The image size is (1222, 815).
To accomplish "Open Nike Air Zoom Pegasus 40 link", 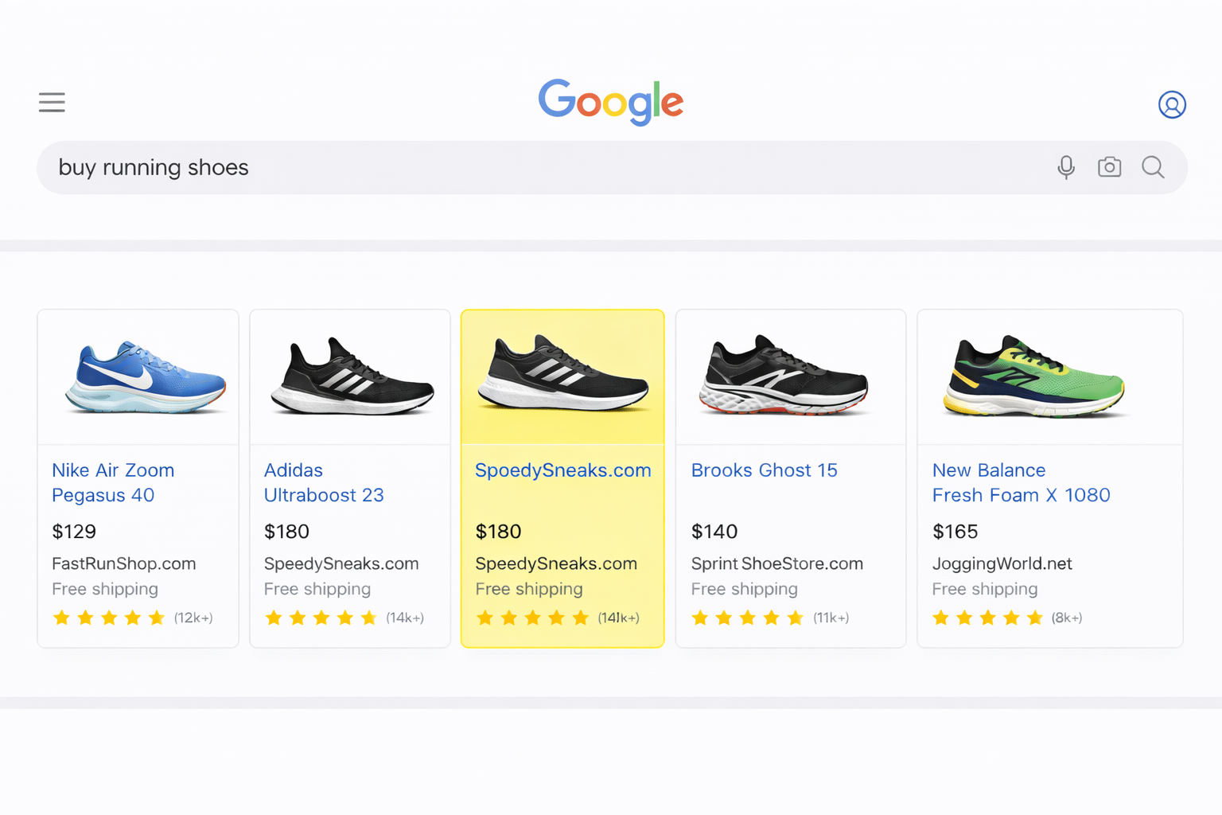I will 113,482.
